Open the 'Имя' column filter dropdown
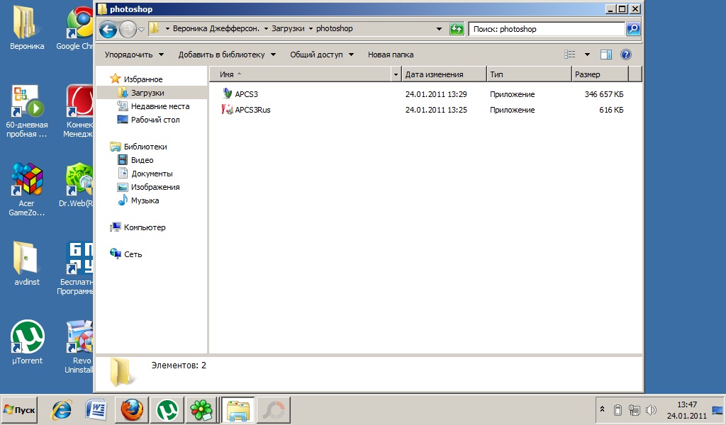The width and height of the screenshot is (726, 425). click(396, 74)
